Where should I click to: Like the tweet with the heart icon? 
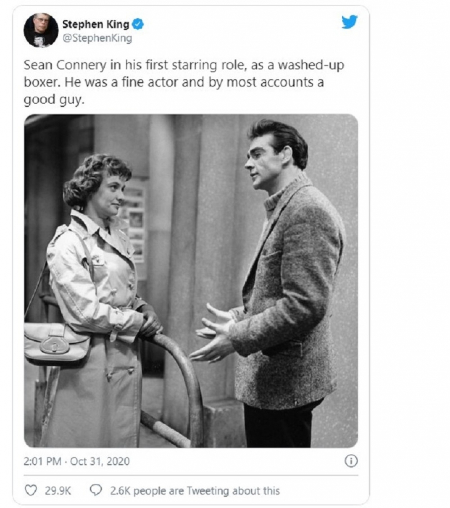click(x=31, y=490)
